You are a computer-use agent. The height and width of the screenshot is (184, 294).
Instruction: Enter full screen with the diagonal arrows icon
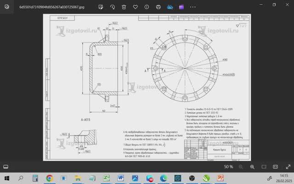pyautogui.click(x=288, y=167)
